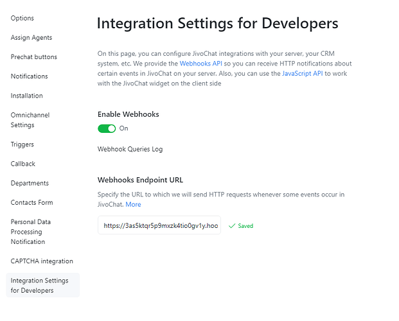The height and width of the screenshot is (321, 399).
Task: Select Prechat buttons in the sidebar
Action: click(x=33, y=57)
